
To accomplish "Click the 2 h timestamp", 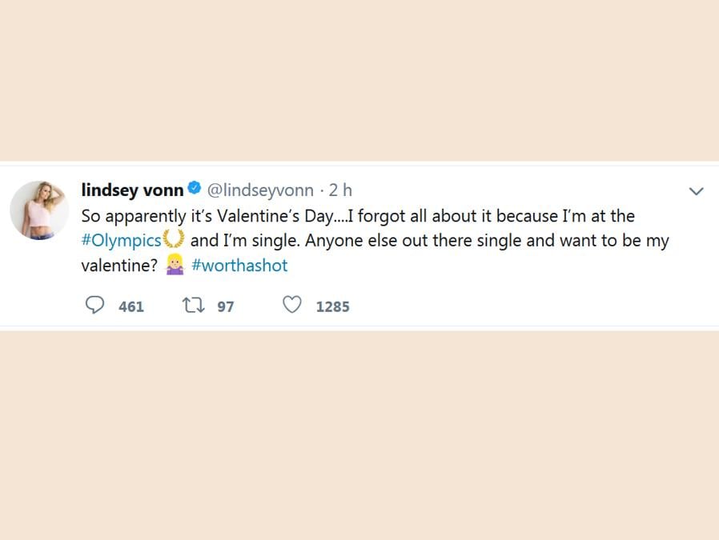I will 340,190.
